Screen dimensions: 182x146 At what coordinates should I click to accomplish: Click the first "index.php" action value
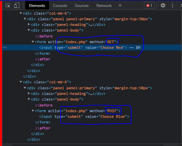75,42
